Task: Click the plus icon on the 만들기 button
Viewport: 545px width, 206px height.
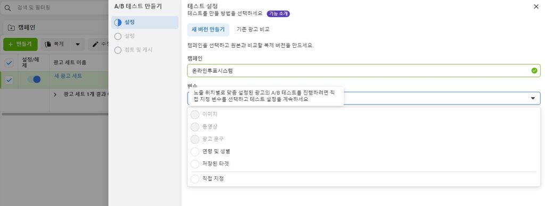Action: [x=11, y=45]
